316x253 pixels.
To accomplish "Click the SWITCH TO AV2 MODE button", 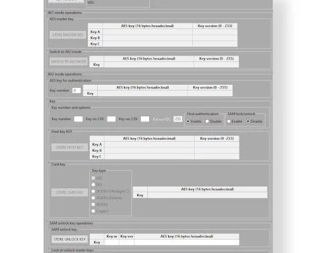I will click(x=69, y=61).
